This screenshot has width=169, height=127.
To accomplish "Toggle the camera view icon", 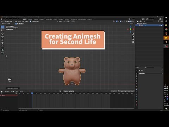I will point(133,39).
